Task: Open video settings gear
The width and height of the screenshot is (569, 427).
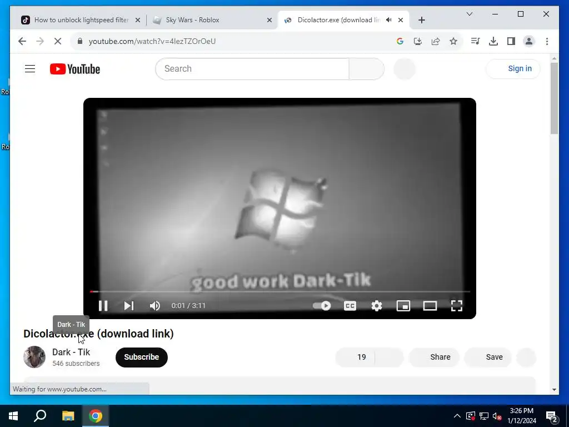Action: click(377, 306)
